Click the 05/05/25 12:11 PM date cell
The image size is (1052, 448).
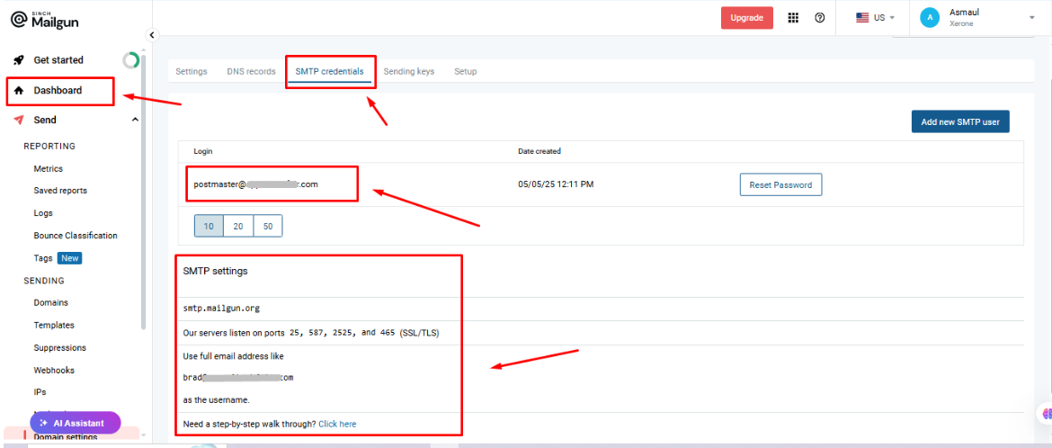click(556, 184)
